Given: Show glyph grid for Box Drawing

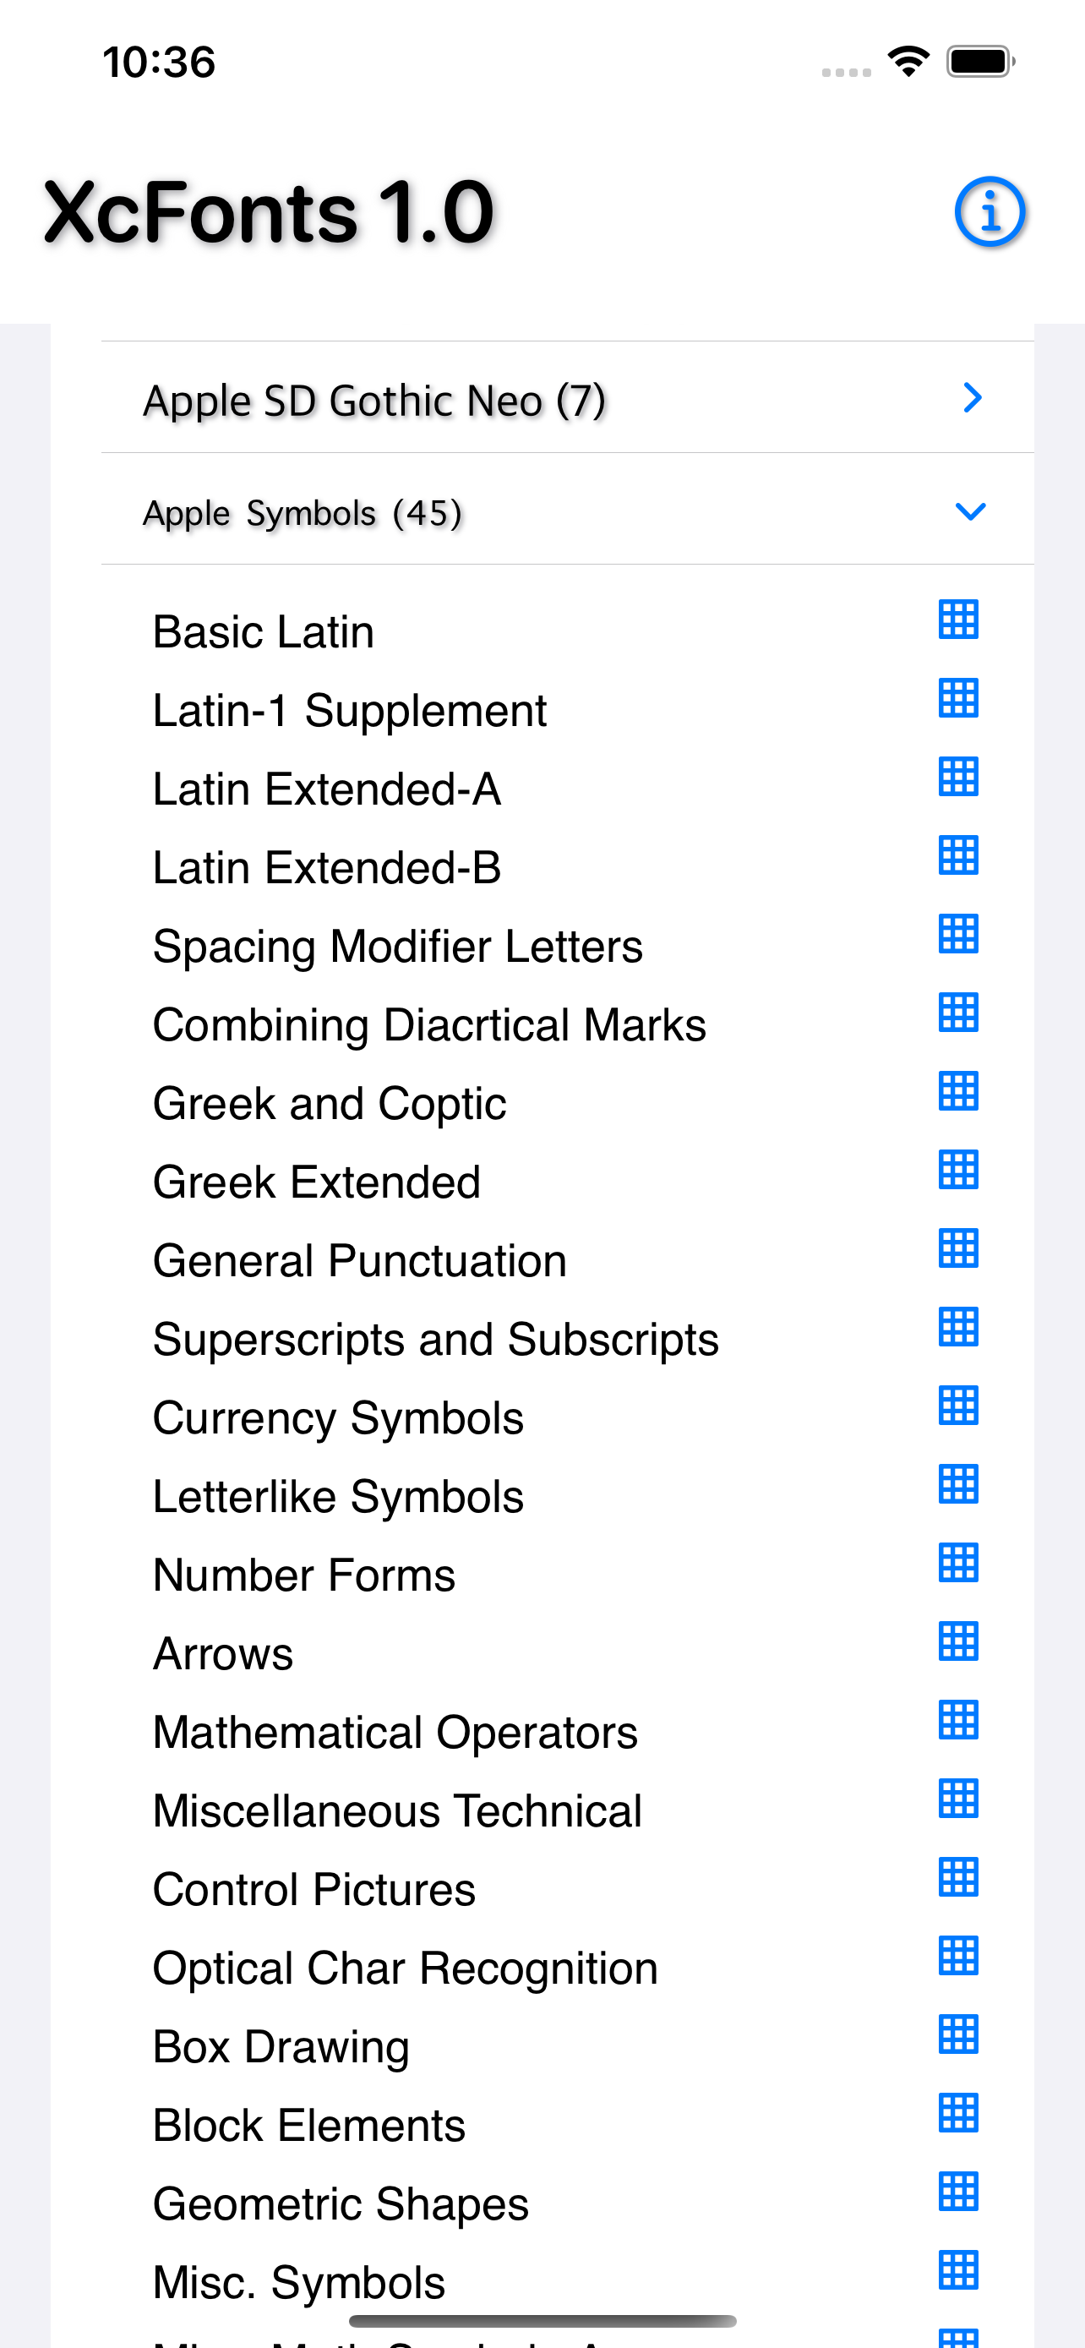Looking at the screenshot, I should 958,2034.
